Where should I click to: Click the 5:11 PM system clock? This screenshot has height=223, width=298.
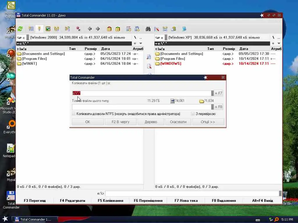coord(287,220)
